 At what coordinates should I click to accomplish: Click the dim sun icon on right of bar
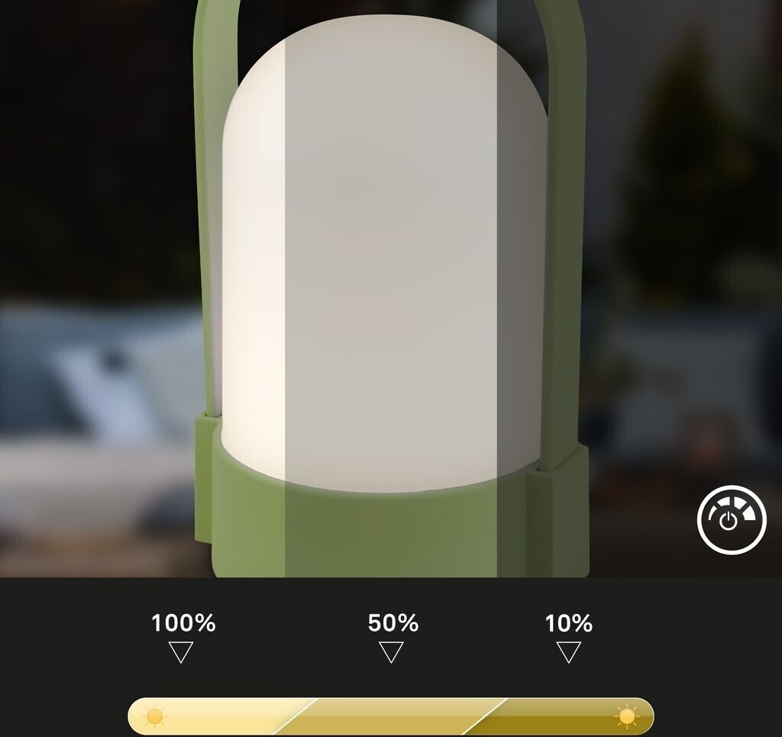click(627, 716)
